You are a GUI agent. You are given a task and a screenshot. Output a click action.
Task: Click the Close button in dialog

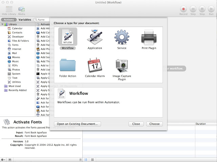136,124
